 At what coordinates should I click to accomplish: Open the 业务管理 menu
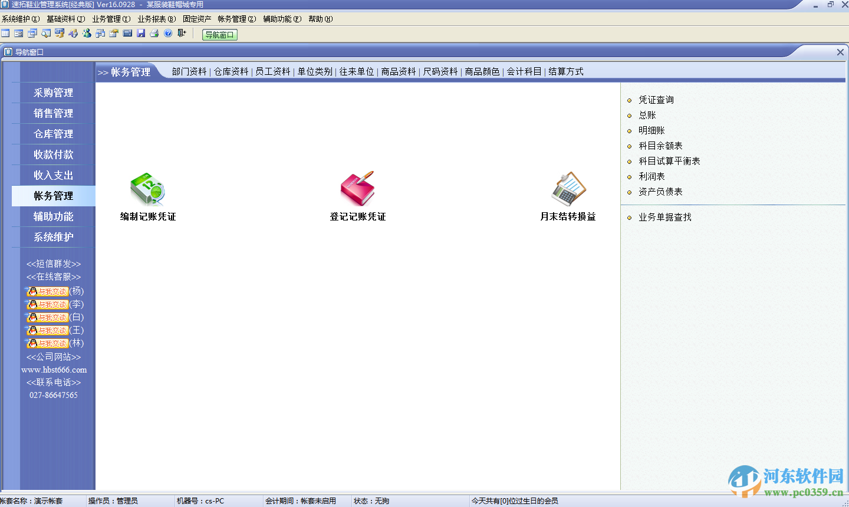point(111,19)
